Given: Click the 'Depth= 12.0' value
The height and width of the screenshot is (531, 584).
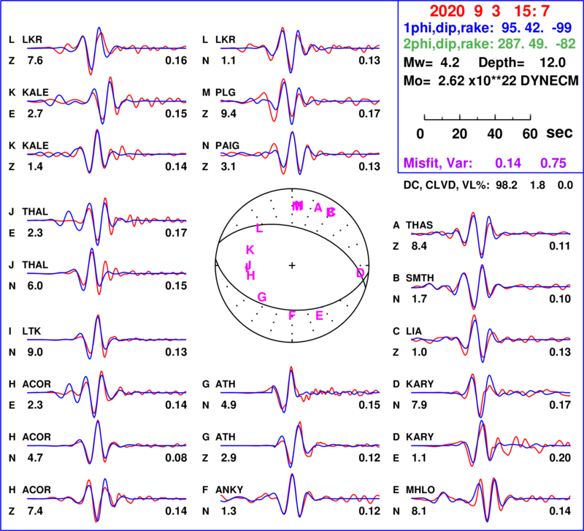Looking at the screenshot, I should 522,63.
